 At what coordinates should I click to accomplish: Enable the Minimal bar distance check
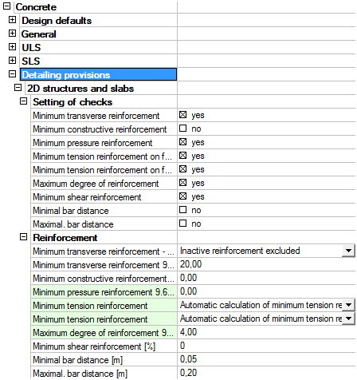pos(182,210)
